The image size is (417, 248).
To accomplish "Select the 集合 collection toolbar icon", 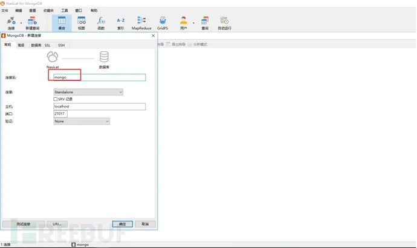I will tap(62, 23).
